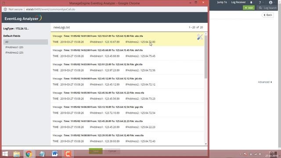Open the Log Receiver menu
This screenshot has width=281, height=158.
tap(238, 2)
